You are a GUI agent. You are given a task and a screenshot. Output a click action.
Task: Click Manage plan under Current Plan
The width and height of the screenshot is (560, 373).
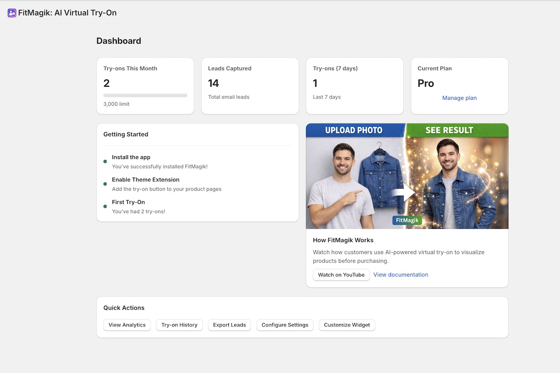coord(459,98)
